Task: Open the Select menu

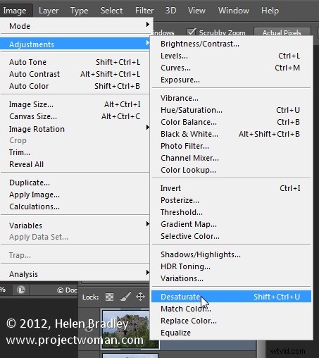Action: [111, 11]
